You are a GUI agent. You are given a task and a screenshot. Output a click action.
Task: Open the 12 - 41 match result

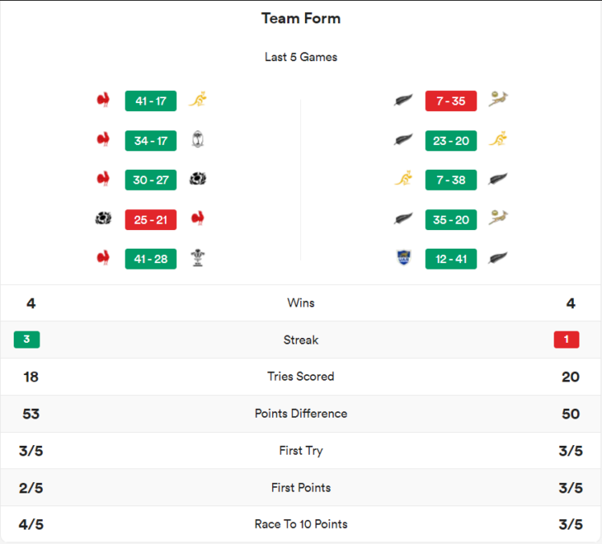tap(451, 258)
